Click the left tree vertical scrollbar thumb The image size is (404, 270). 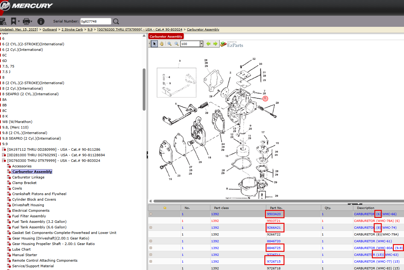(x=144, y=89)
